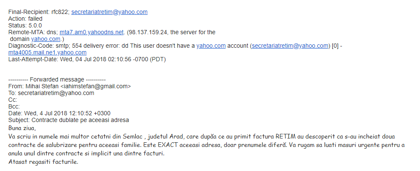Click the word "RETIM" in the message body

coord(286,136)
